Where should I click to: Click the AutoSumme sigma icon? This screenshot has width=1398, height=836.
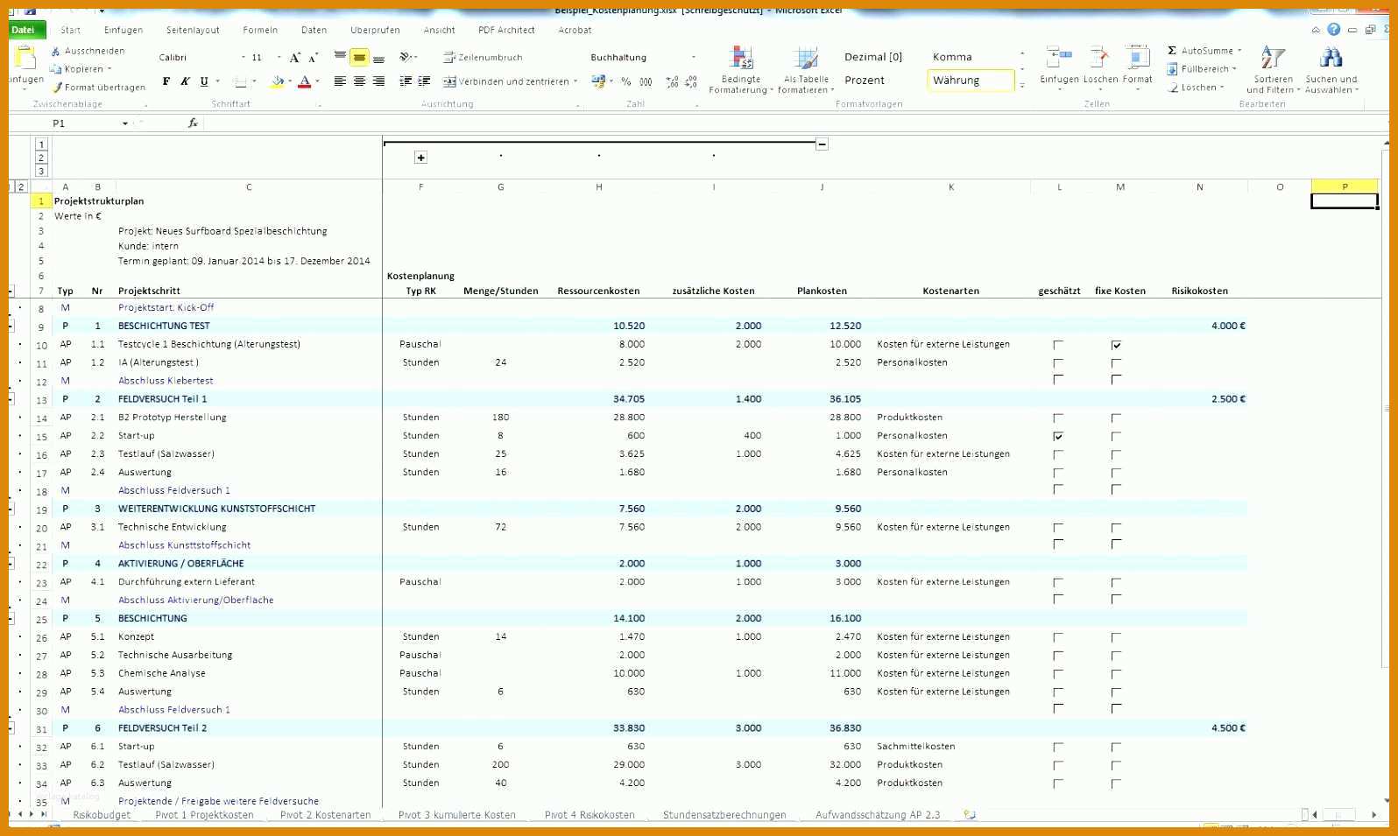tap(1172, 51)
